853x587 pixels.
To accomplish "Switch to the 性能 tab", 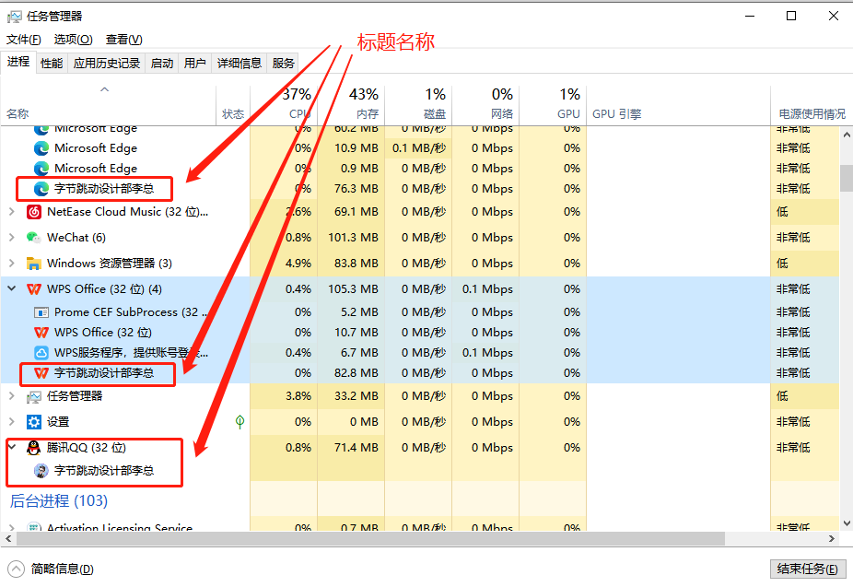I will click(52, 64).
